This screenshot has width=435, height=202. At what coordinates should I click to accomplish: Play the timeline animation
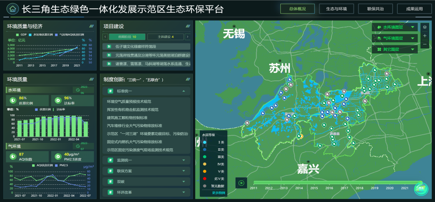coord(241,183)
